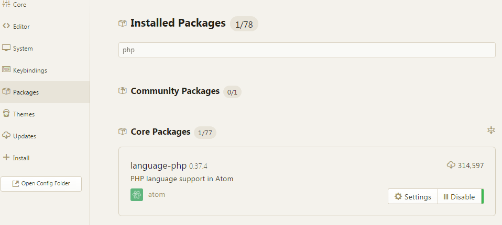Select the Editor code icon in sidebar
The height and width of the screenshot is (225, 502).
point(6,26)
